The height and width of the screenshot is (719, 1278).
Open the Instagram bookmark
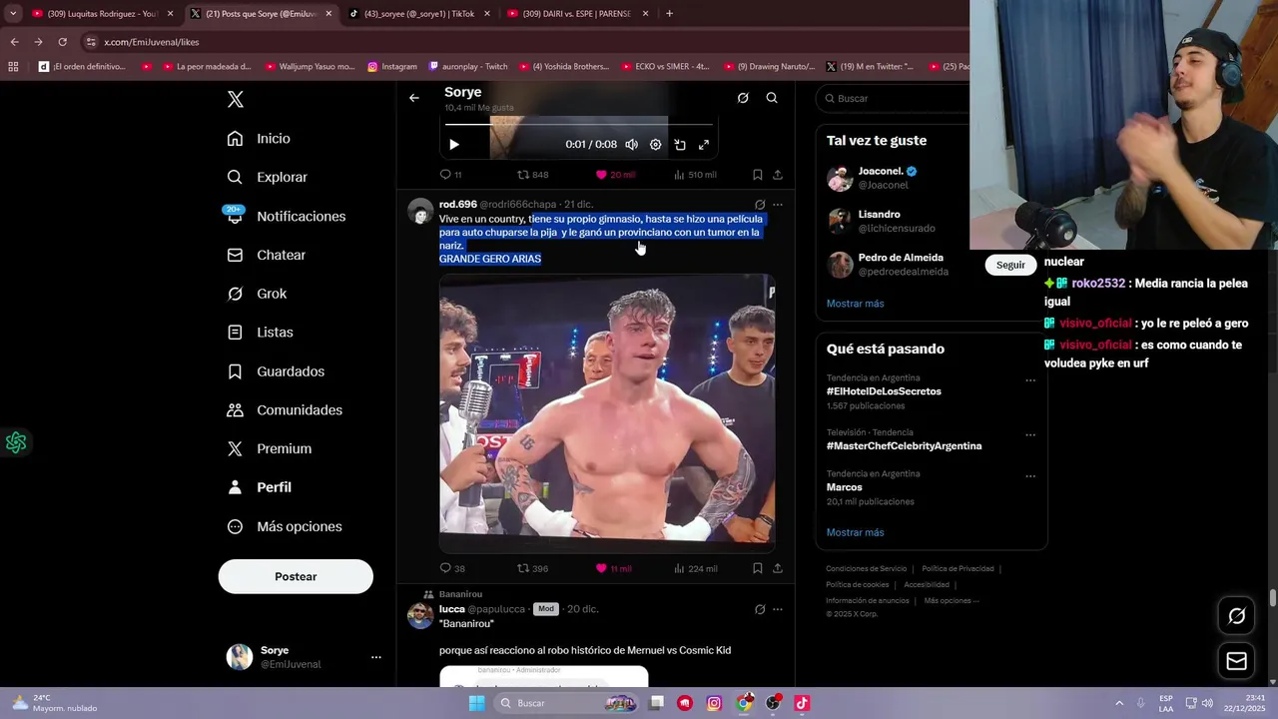tap(392, 67)
